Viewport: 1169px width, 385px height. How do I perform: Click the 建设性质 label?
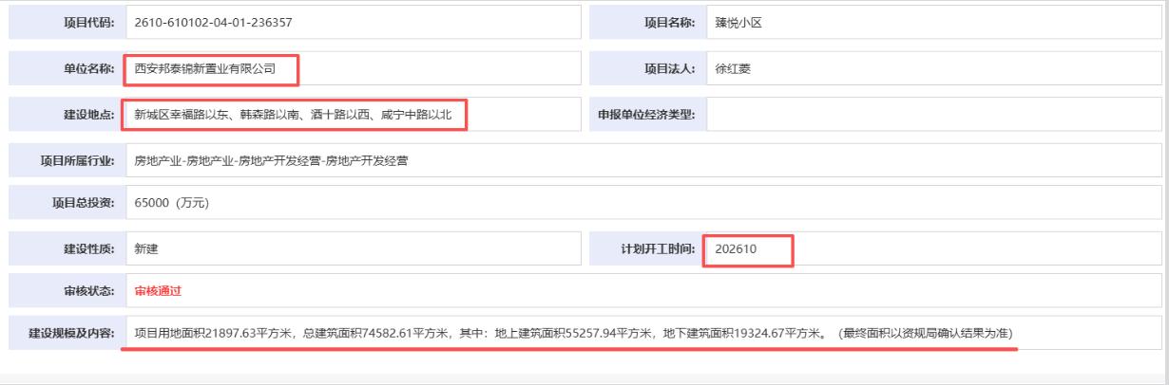pyautogui.click(x=87, y=248)
